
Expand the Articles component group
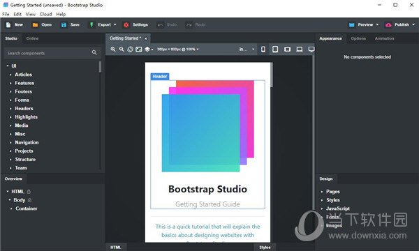coord(10,75)
